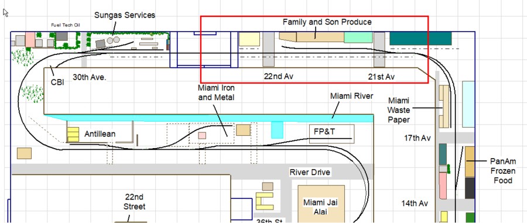
Task: Select the PanAm Frozen Food label
Action: click(x=503, y=170)
